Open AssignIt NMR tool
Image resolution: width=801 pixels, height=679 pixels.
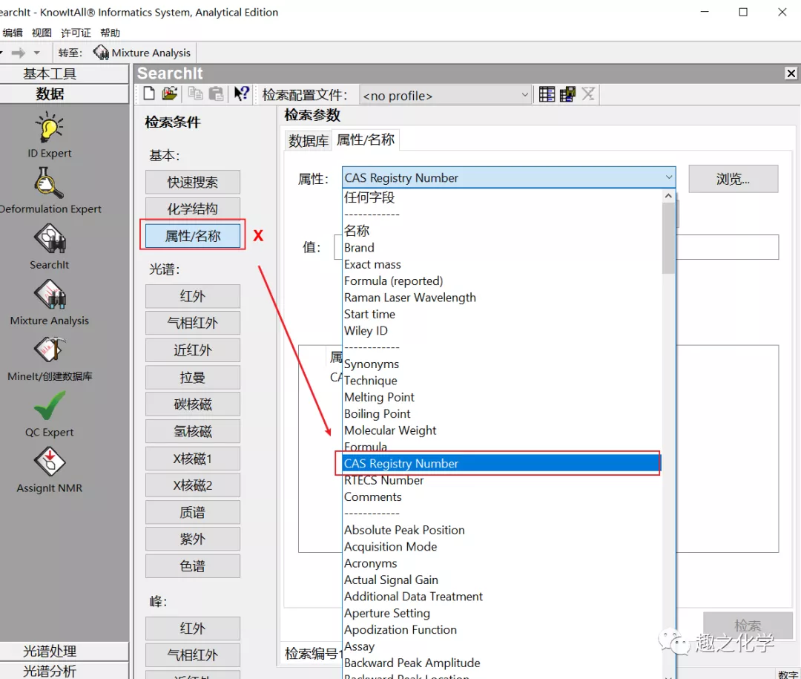[x=49, y=470]
